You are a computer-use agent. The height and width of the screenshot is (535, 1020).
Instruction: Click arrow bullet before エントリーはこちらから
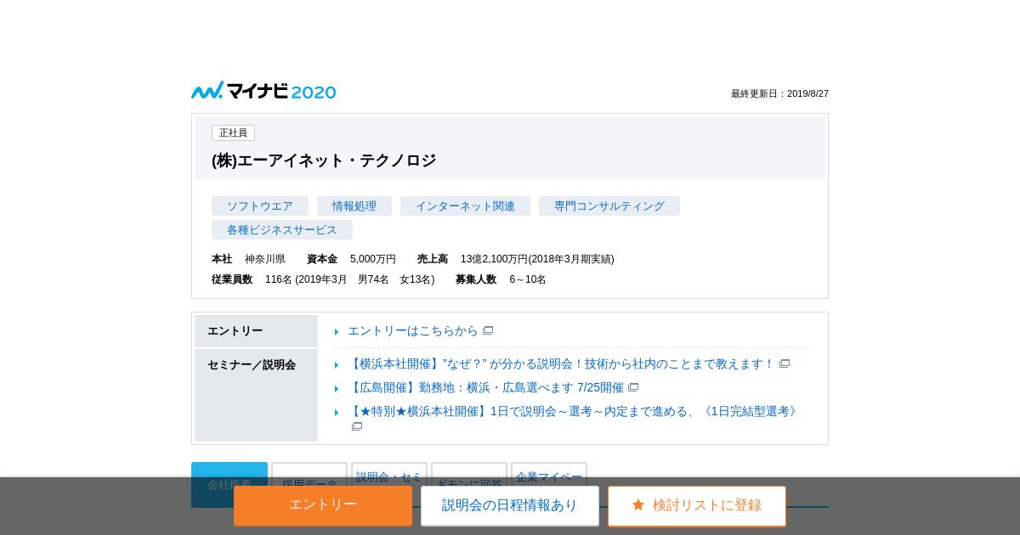tap(337, 331)
